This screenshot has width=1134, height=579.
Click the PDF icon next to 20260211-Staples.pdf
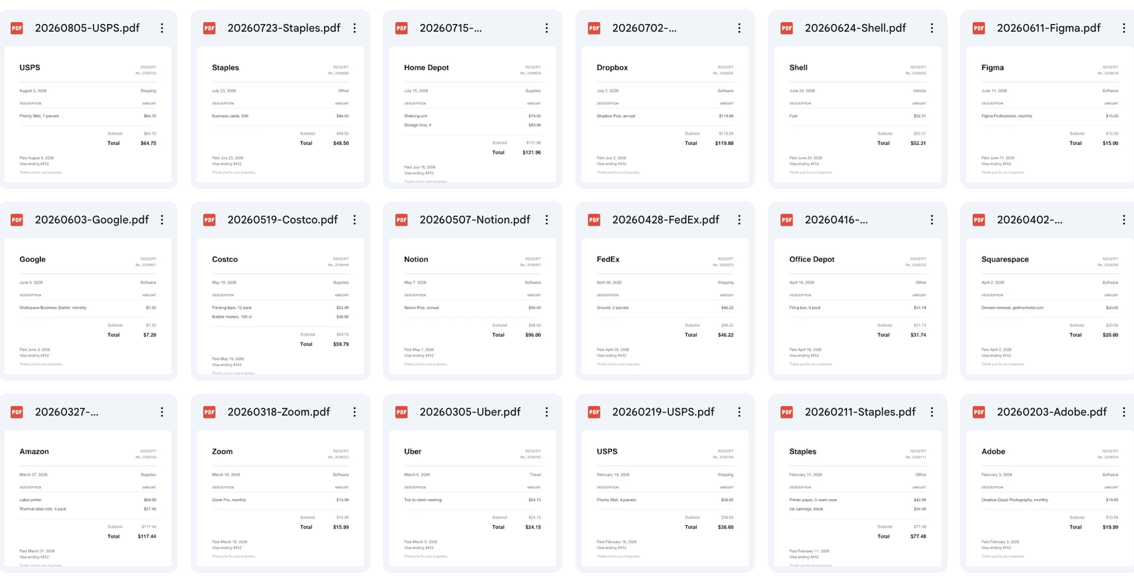787,412
